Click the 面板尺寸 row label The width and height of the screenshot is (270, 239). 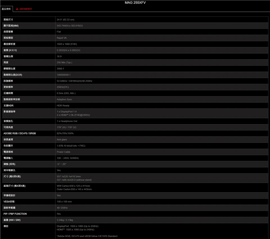pyautogui.click(x=8, y=20)
